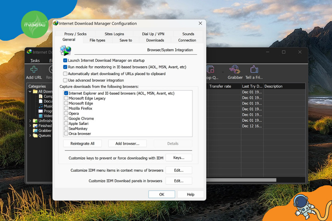Click the Unfinished folder icon
Image resolution: width=332 pixels, height=221 pixels.
35,121
